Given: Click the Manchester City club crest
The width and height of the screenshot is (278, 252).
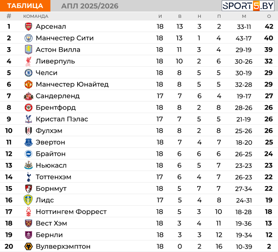Looking at the screenshot, I should pos(29,38).
